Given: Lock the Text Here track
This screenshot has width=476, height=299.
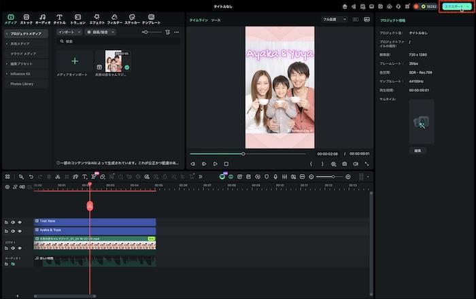Looking at the screenshot, I should pos(6,222).
